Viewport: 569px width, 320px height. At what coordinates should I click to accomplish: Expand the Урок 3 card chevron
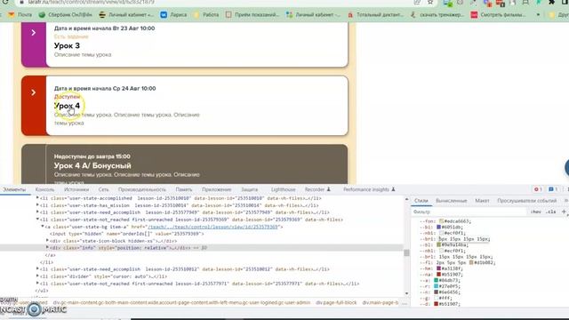[x=34, y=33]
